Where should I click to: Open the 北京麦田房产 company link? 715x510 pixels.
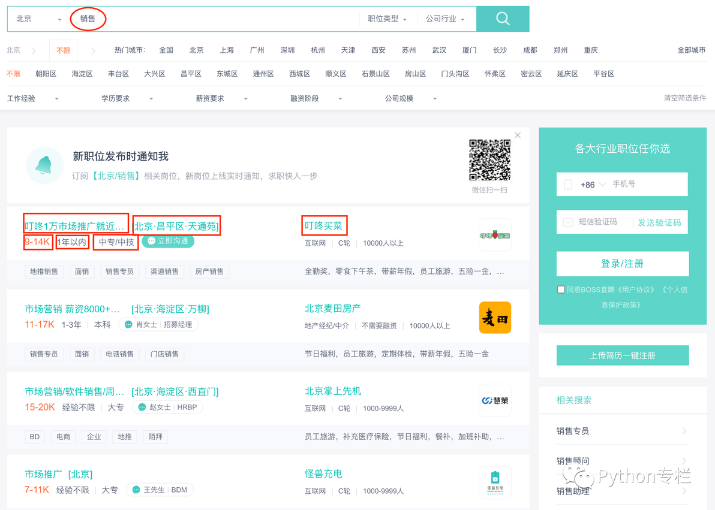click(x=333, y=309)
